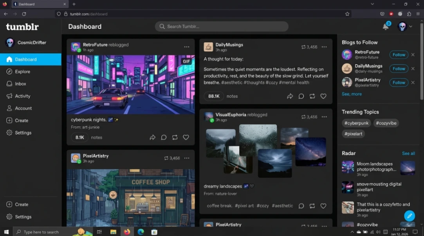Viewport: 424px width, 236px height.
Task: Like the RetroFuture cyberpunk nights post
Action: [186, 137]
